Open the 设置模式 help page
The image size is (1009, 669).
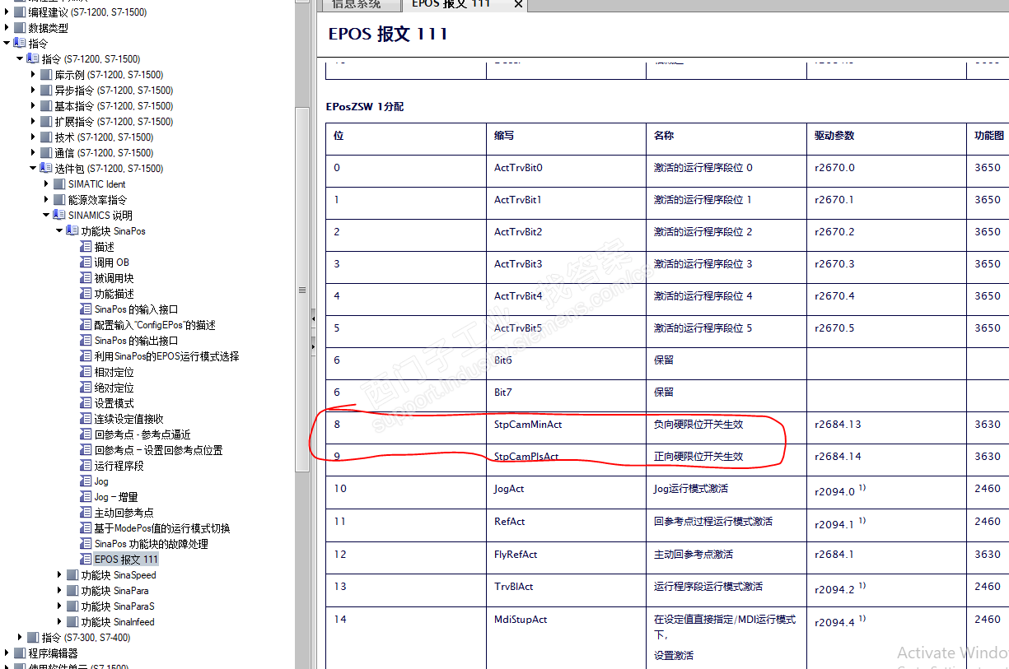tap(114, 403)
